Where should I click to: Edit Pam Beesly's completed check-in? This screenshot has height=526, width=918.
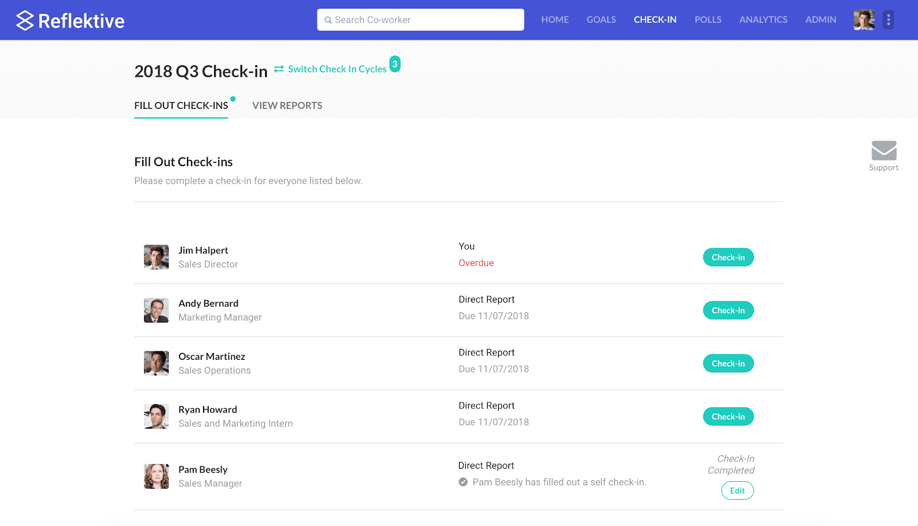pos(737,490)
